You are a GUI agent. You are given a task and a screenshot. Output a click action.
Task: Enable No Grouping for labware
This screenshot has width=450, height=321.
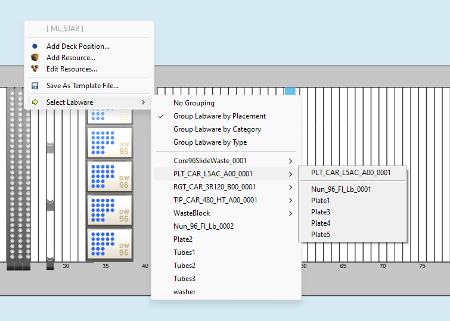point(194,103)
